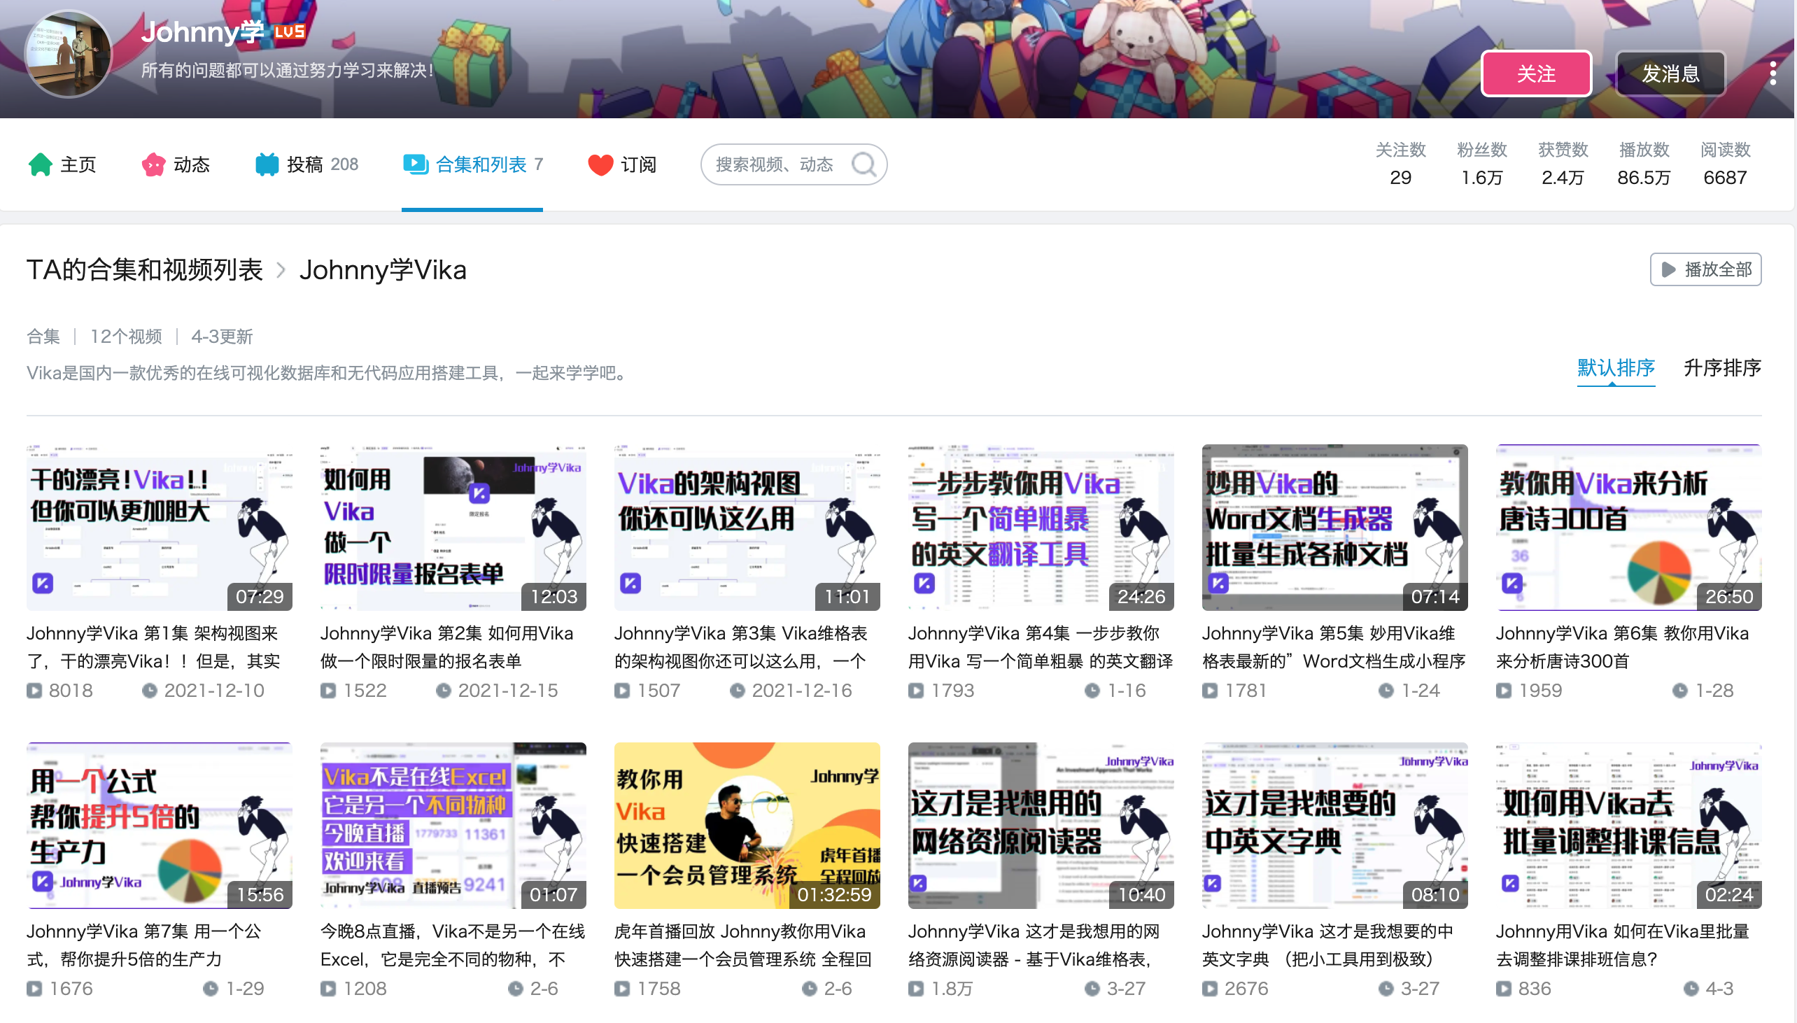Click title Johnny学Vika 第7集 用一个公式

145,945
